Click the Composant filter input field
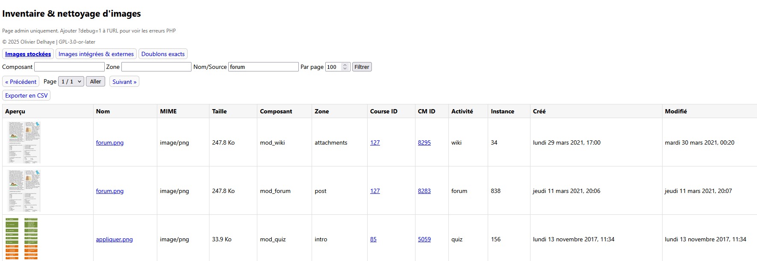The height and width of the screenshot is (261, 757). [x=69, y=67]
